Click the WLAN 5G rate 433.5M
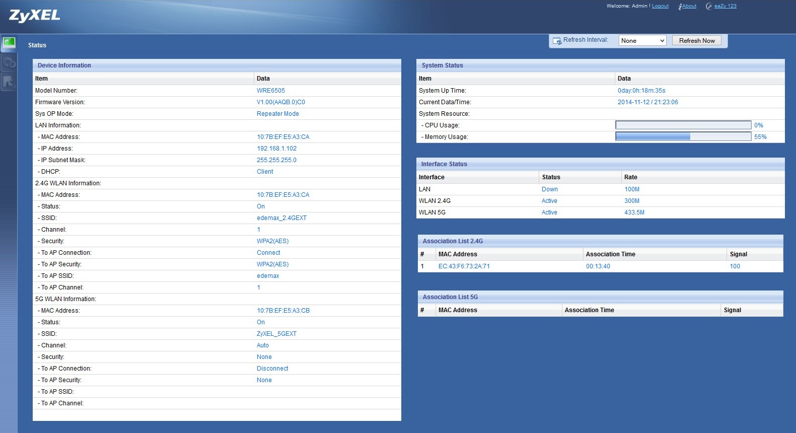Image resolution: width=796 pixels, height=433 pixels. 634,212
